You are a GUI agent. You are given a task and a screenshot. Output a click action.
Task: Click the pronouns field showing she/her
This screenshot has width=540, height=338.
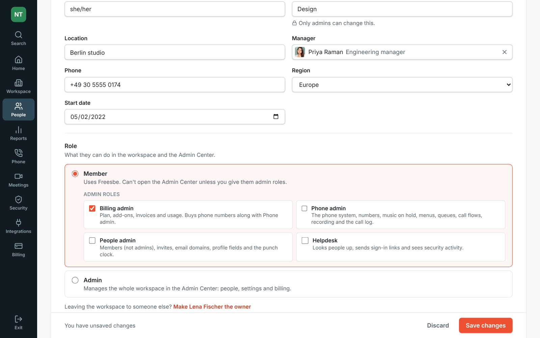click(x=175, y=9)
